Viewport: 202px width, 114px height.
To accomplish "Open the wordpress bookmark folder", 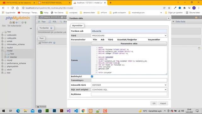I will [72, 13].
